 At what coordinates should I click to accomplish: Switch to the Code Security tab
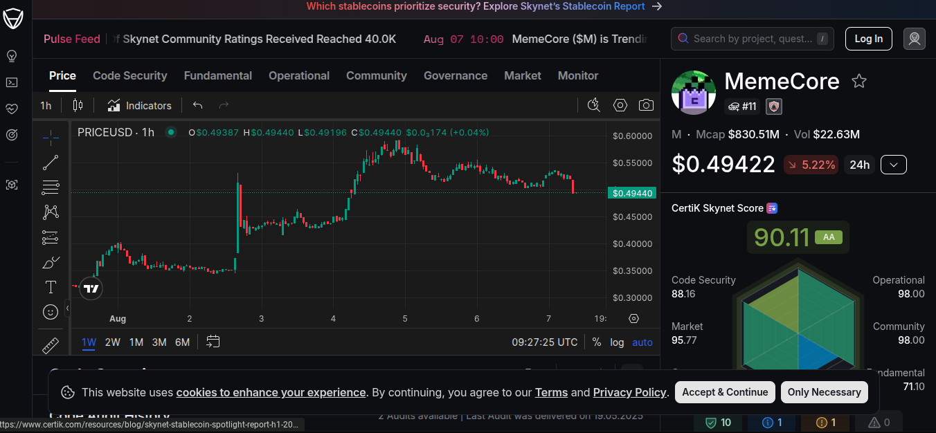130,75
